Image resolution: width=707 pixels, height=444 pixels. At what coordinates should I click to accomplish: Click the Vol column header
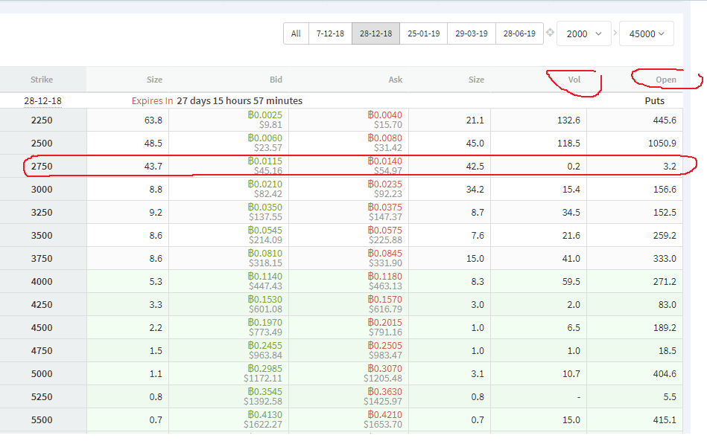574,80
